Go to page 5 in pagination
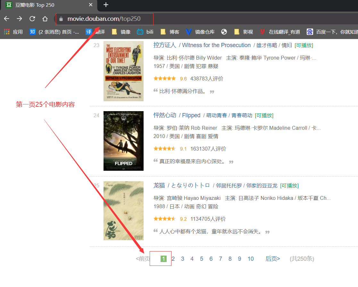This screenshot has height=287, width=358. [202, 259]
